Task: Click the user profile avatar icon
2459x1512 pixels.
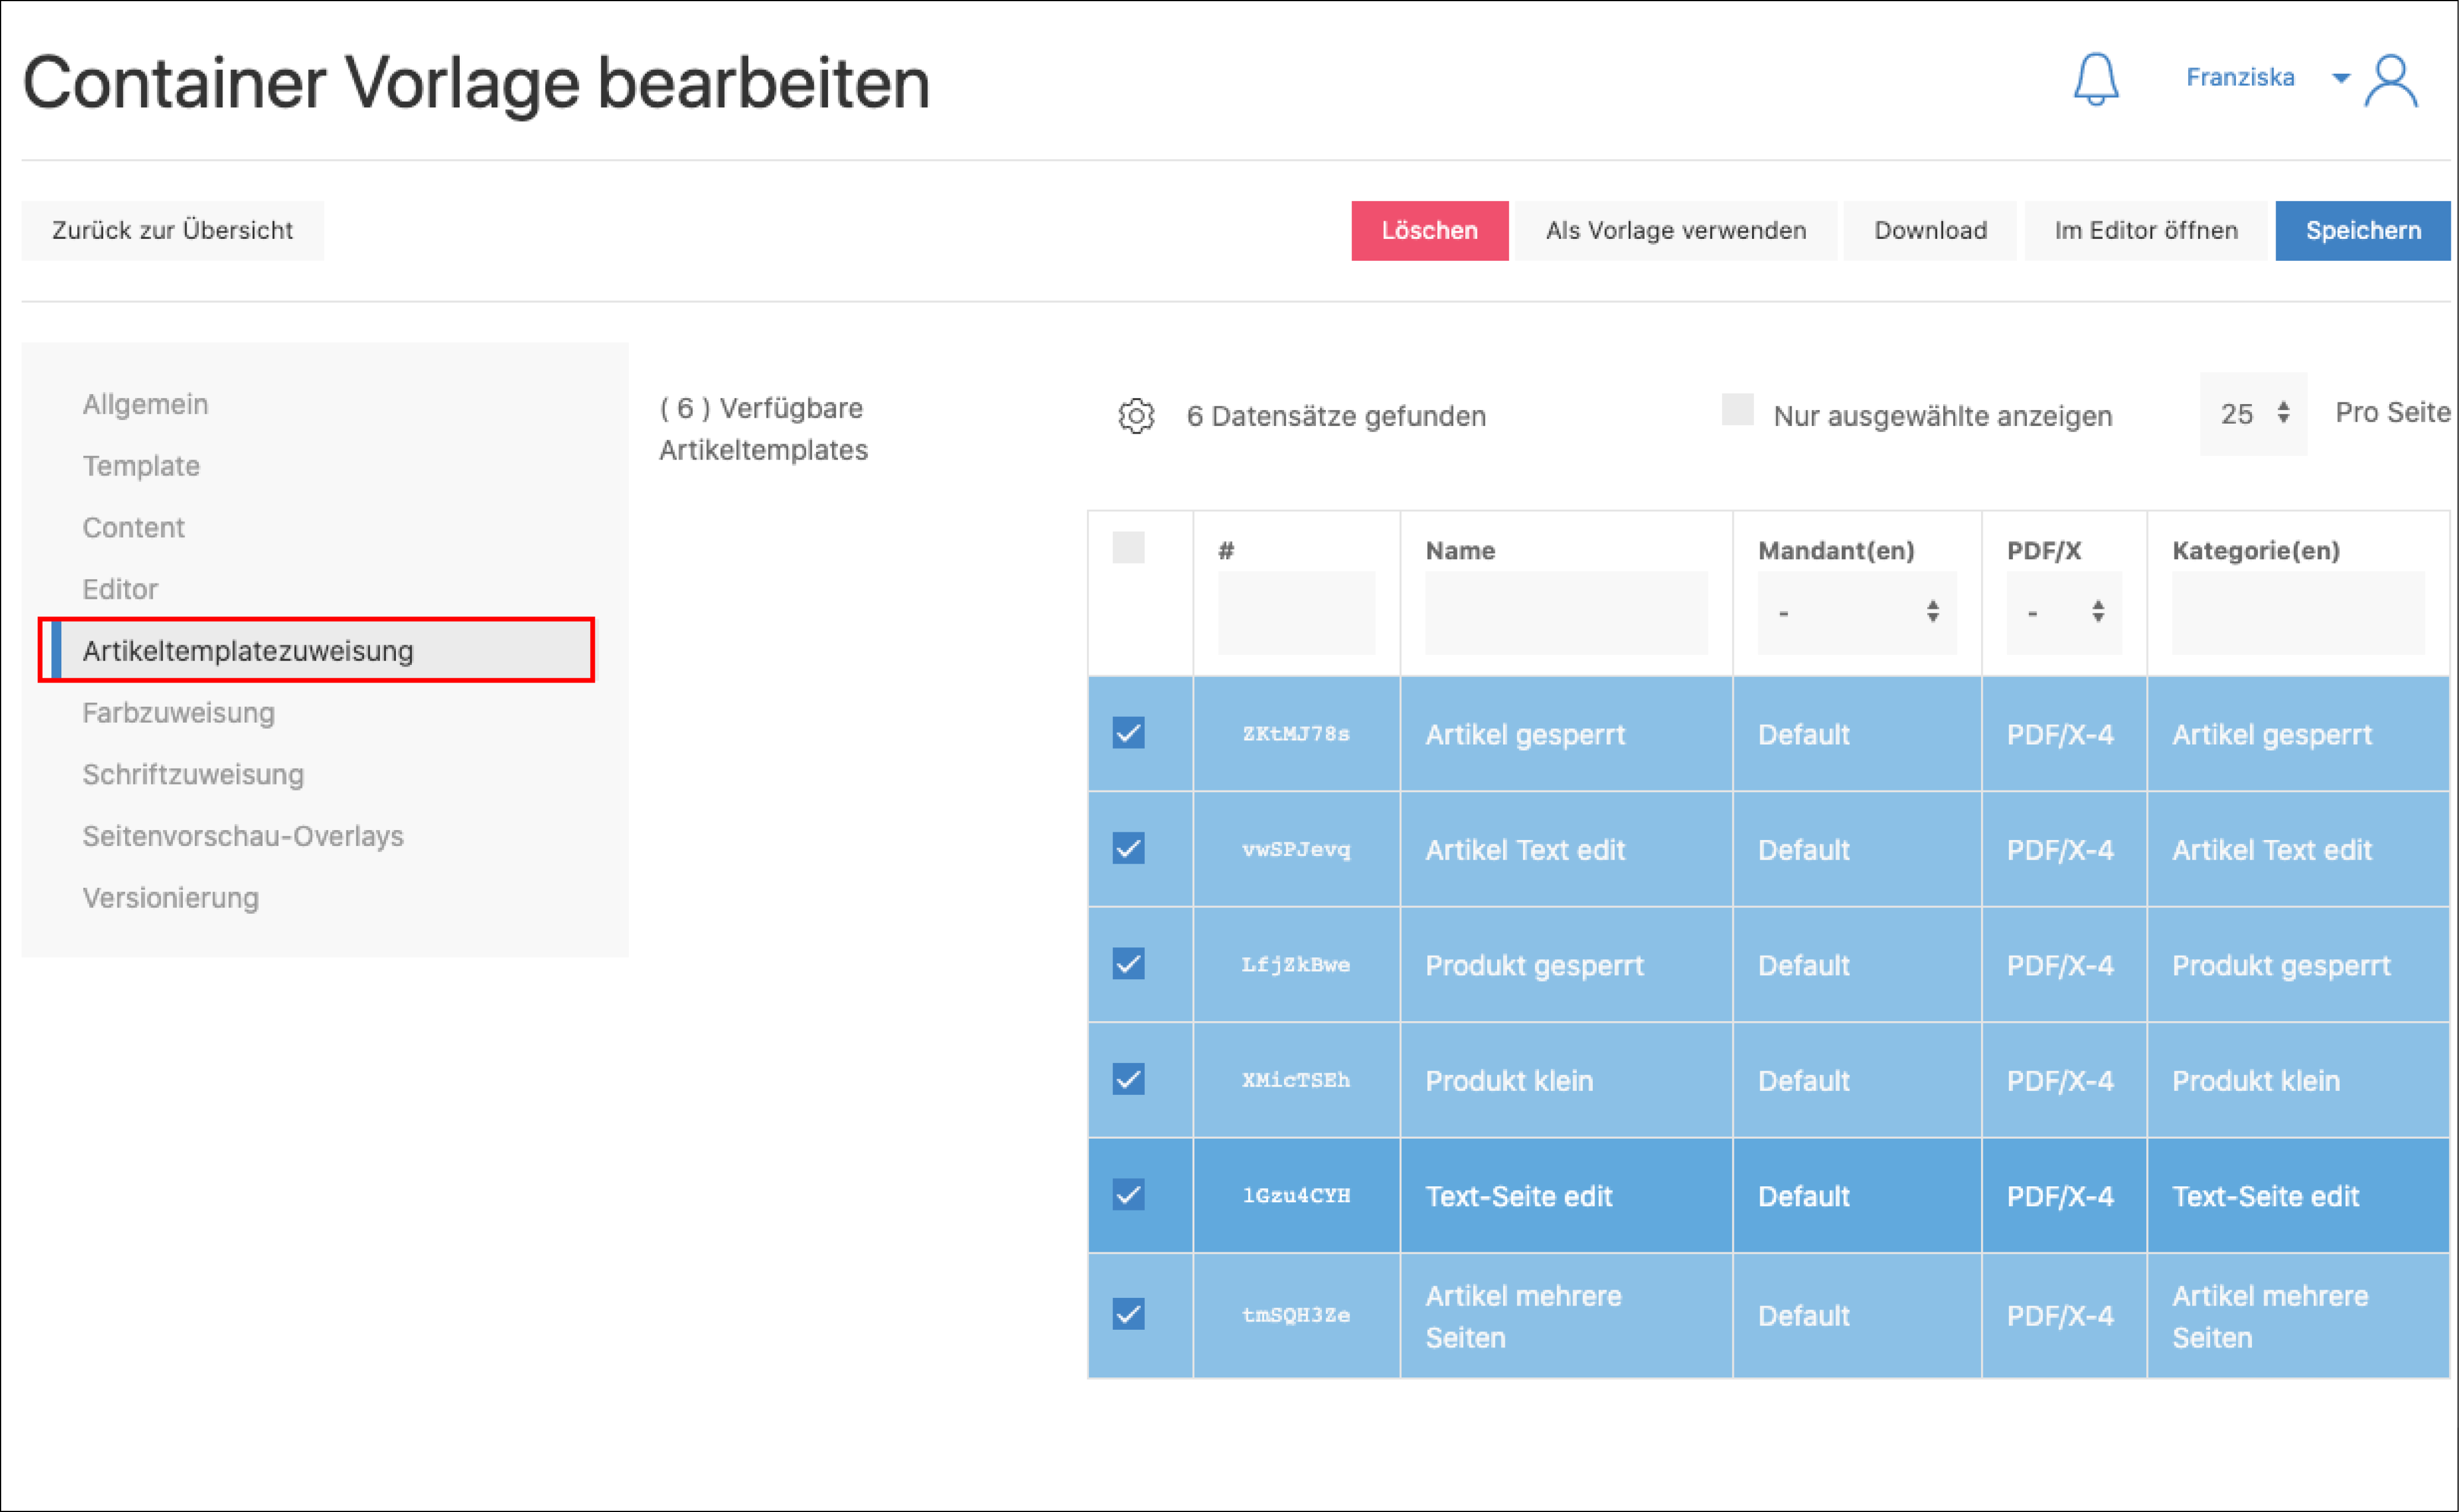Action: 2391,81
